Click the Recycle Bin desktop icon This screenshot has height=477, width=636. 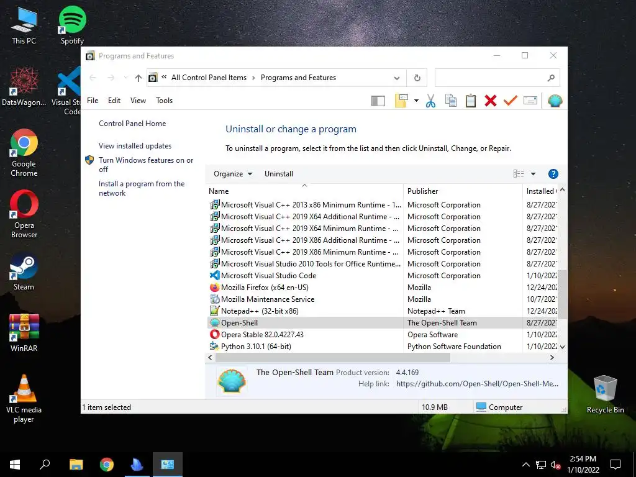(x=605, y=394)
